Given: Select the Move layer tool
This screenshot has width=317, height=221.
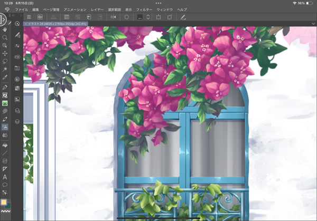Looking at the screenshot, I should 5,53.
